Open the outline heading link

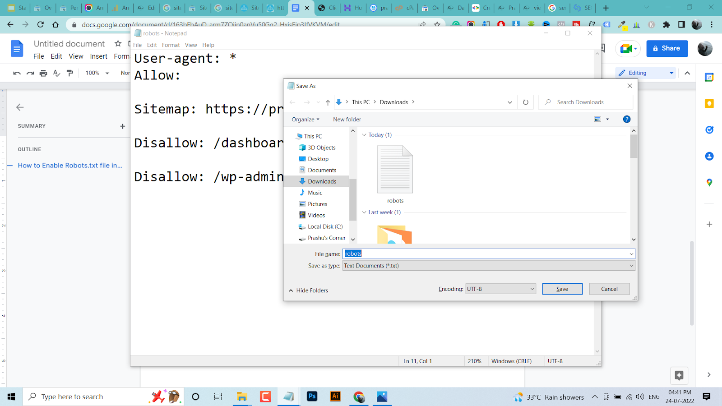pos(70,166)
